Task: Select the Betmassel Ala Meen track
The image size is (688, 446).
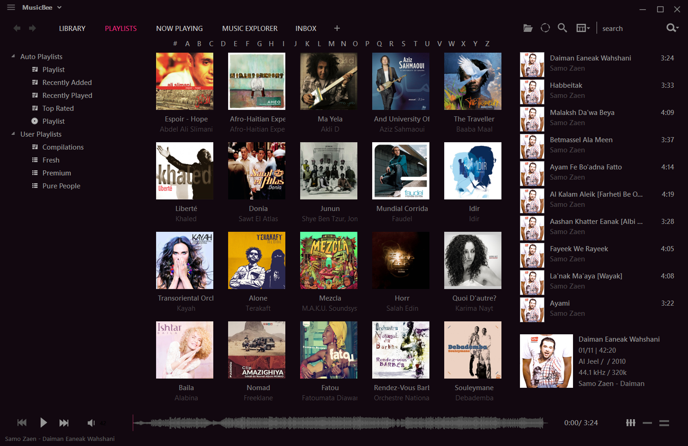Action: point(598,146)
